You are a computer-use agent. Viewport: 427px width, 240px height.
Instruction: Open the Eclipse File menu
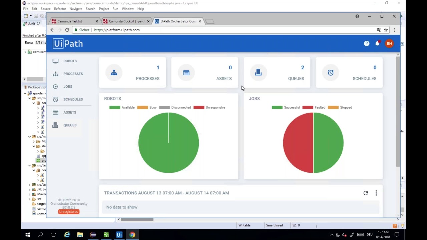click(x=26, y=9)
